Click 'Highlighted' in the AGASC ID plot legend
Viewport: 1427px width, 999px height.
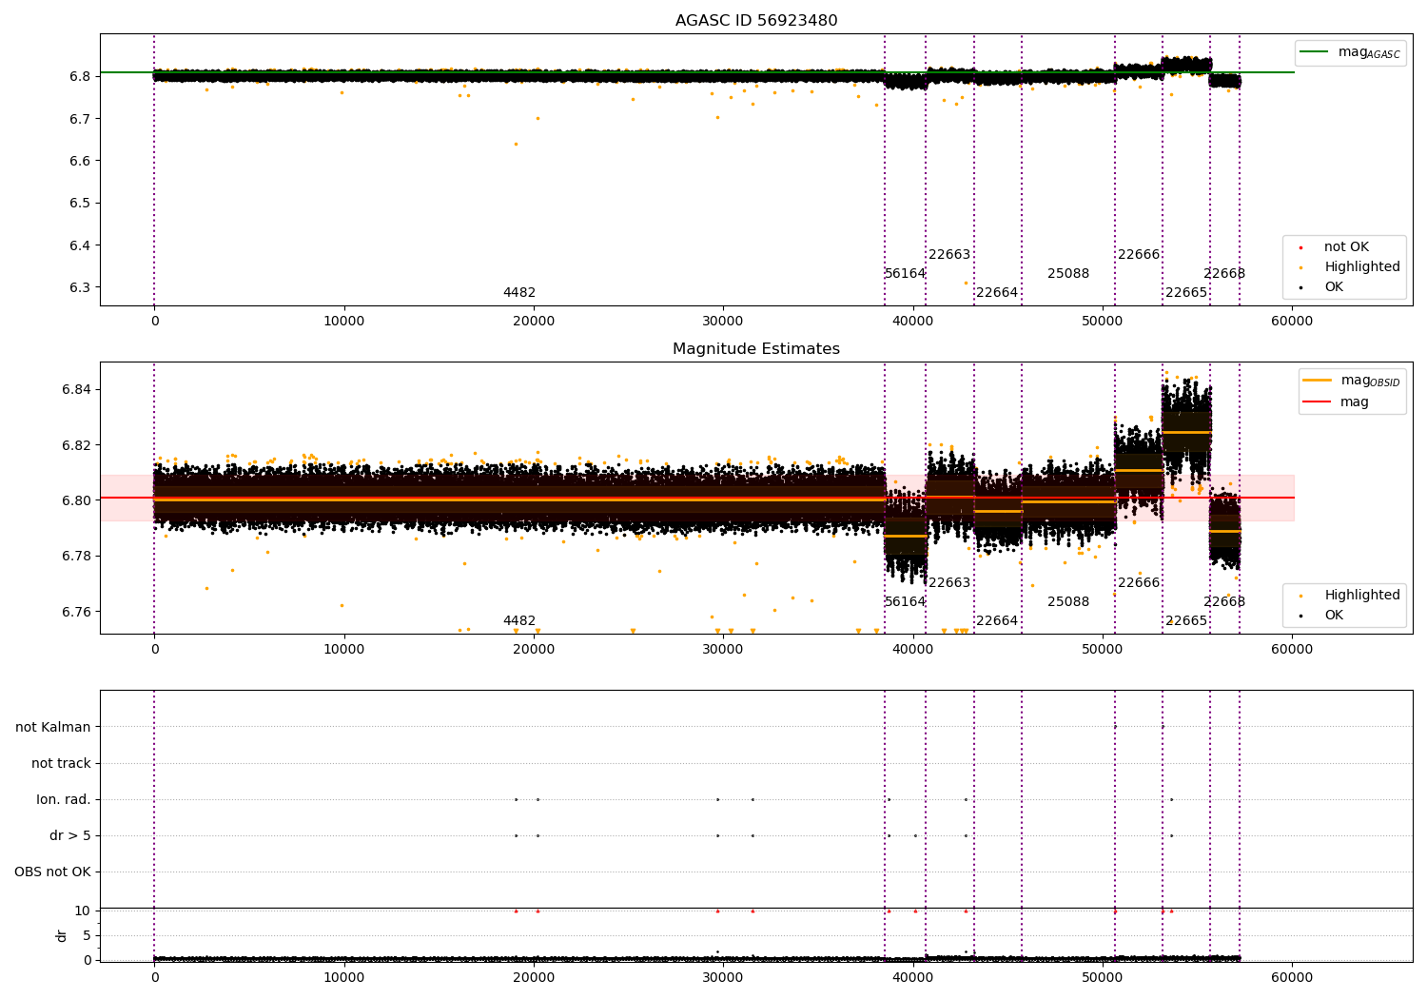[x=1350, y=267]
